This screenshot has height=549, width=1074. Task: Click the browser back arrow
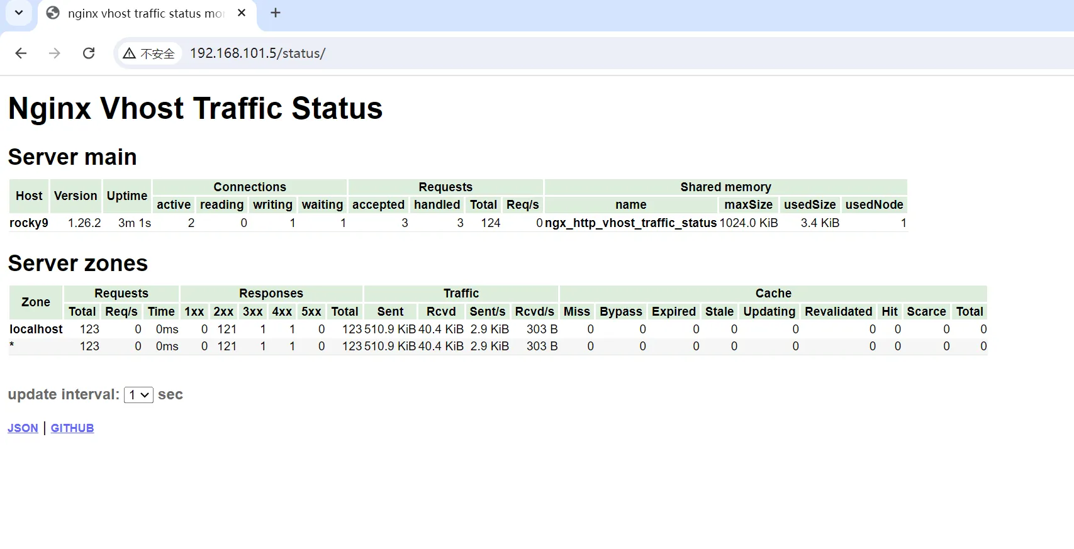21,53
